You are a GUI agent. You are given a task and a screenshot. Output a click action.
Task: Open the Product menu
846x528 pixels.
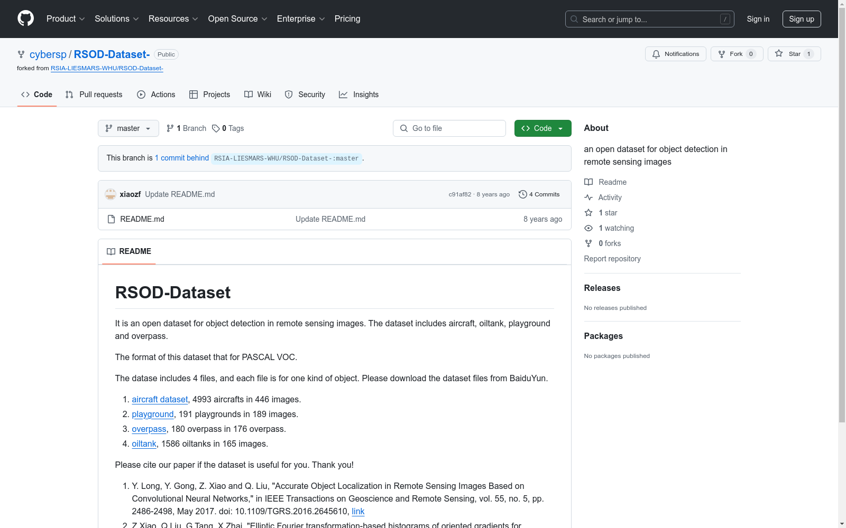(x=66, y=18)
